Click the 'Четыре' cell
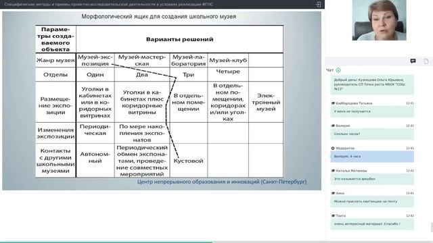Viewport: 433px width, 243px height. 228,74
